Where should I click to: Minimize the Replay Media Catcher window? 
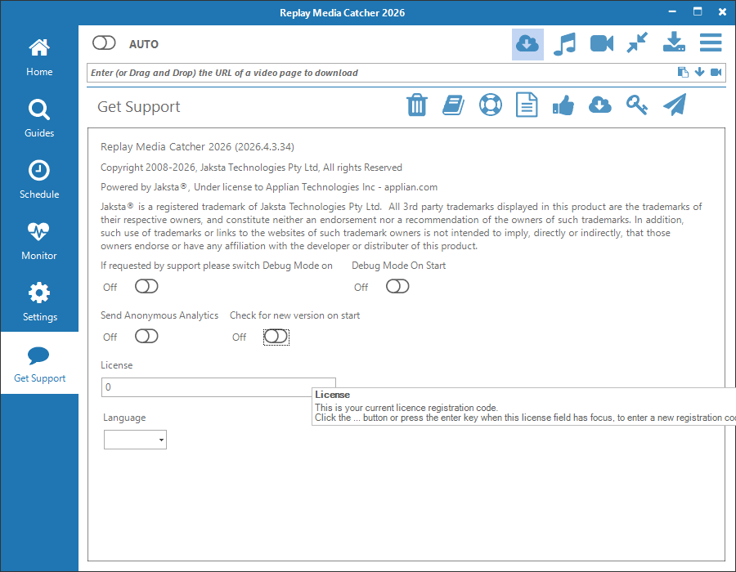(672, 11)
